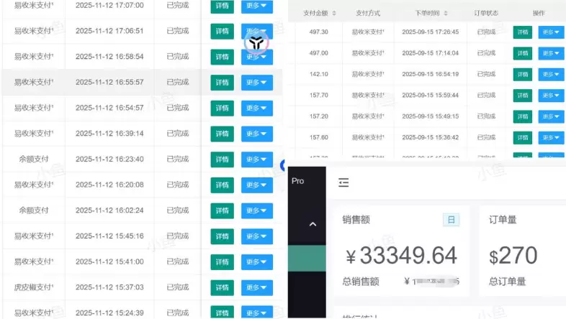Open 详情 for the 497.30 order
This screenshot has width=566, height=319.
click(x=522, y=32)
